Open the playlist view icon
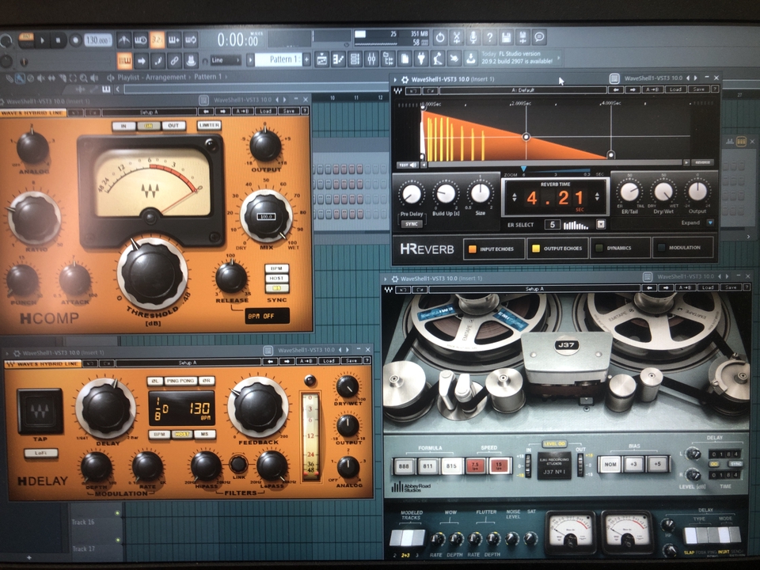This screenshot has height=570, width=760. point(322,59)
